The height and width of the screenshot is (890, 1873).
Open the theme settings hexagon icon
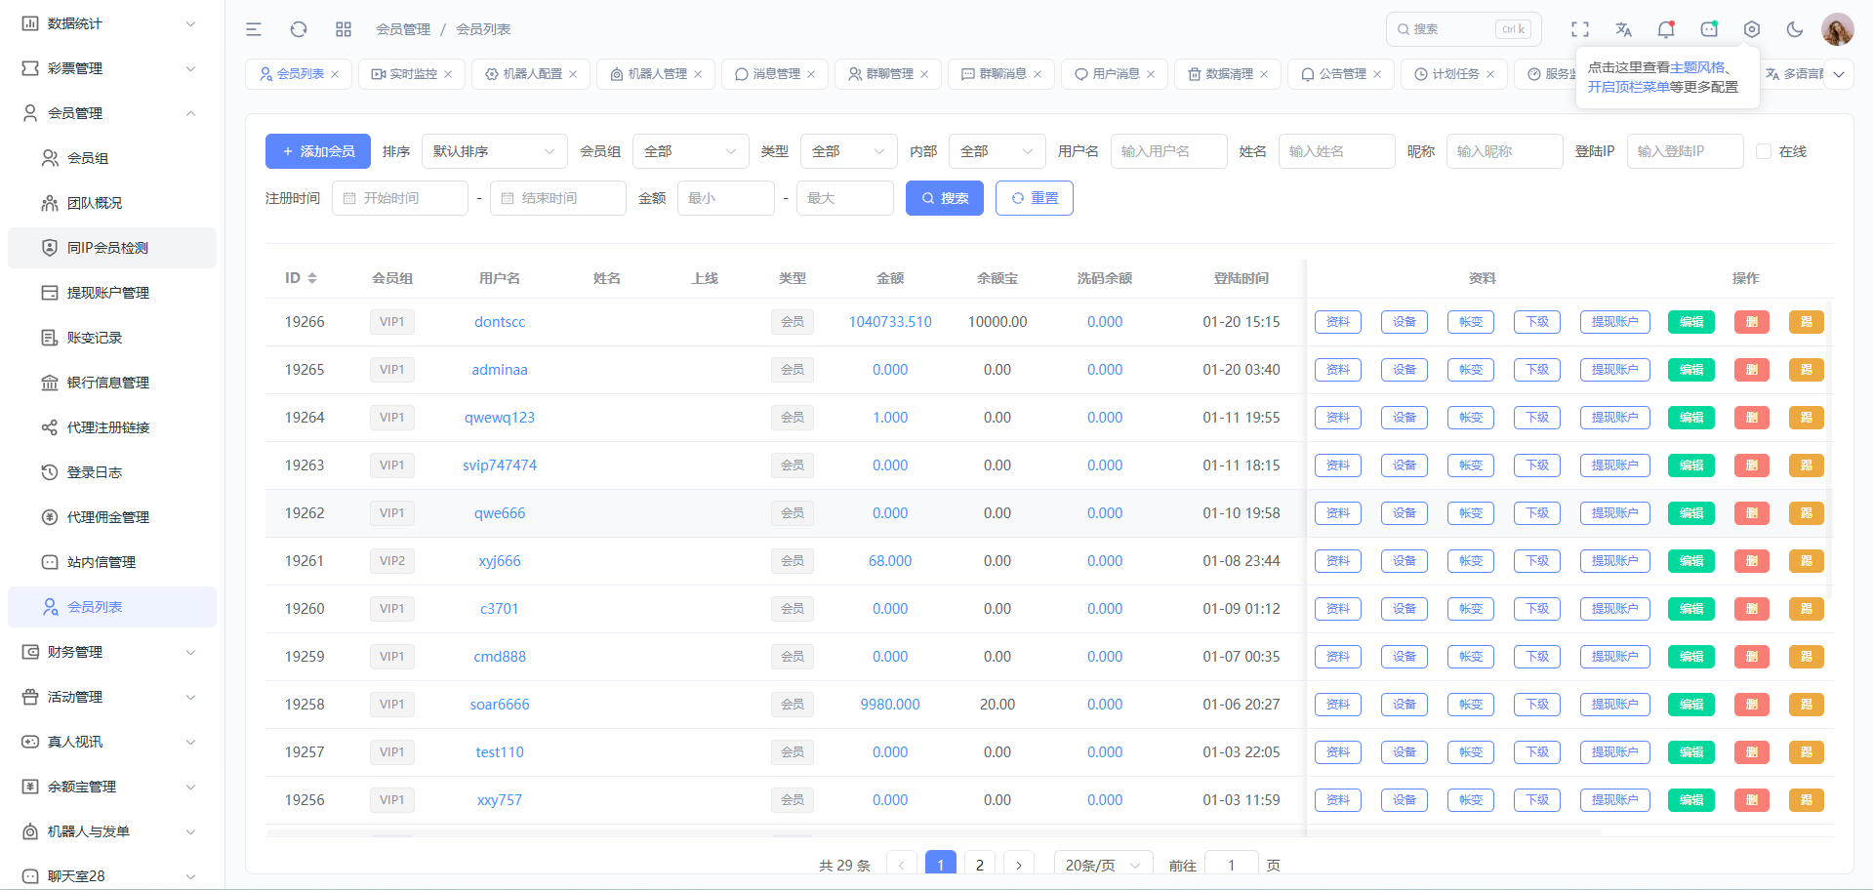click(1752, 29)
